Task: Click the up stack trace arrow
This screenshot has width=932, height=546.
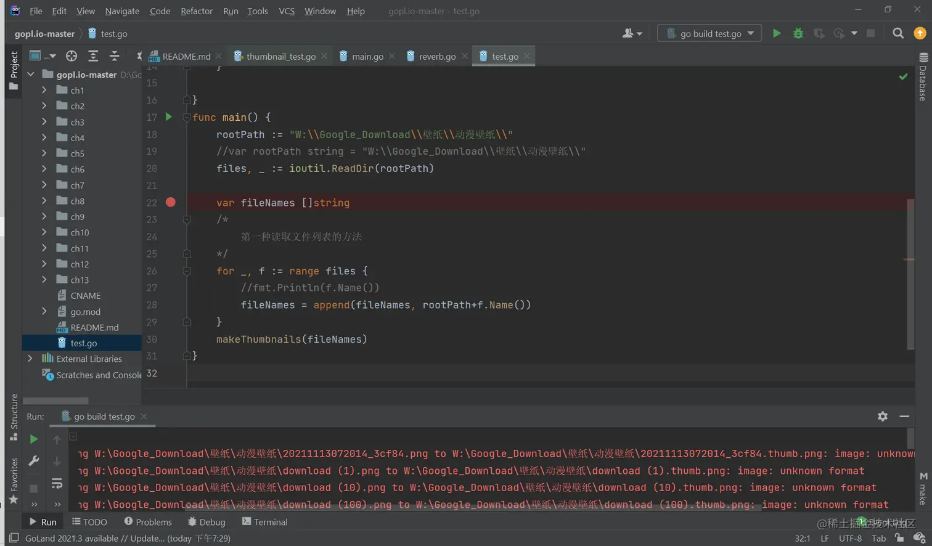Action: 57,439
